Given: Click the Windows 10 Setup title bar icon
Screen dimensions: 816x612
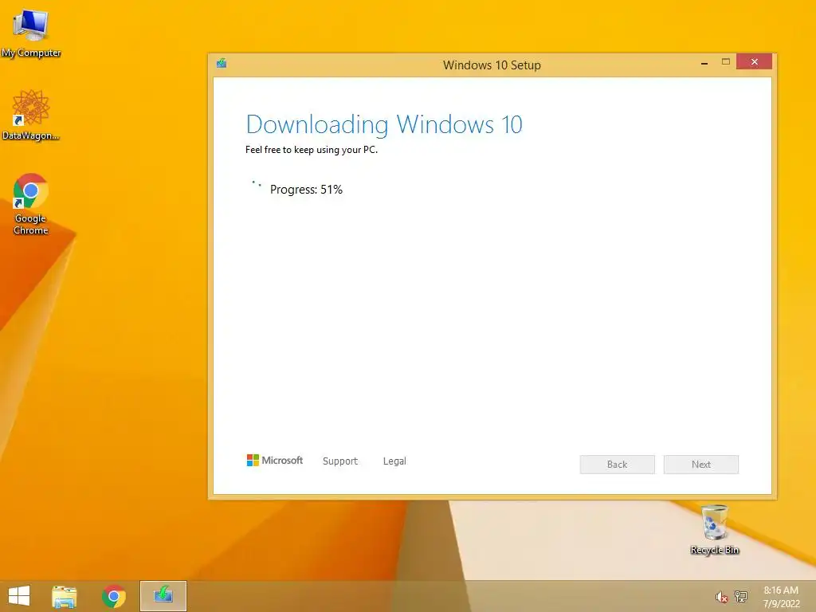Looking at the screenshot, I should (x=222, y=64).
